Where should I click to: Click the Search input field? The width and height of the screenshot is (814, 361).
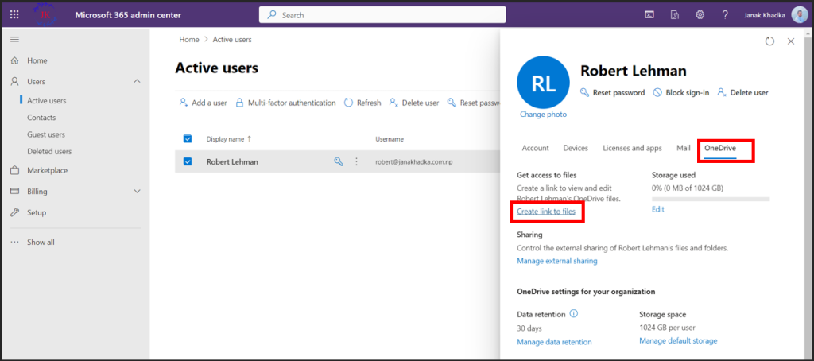pos(382,15)
